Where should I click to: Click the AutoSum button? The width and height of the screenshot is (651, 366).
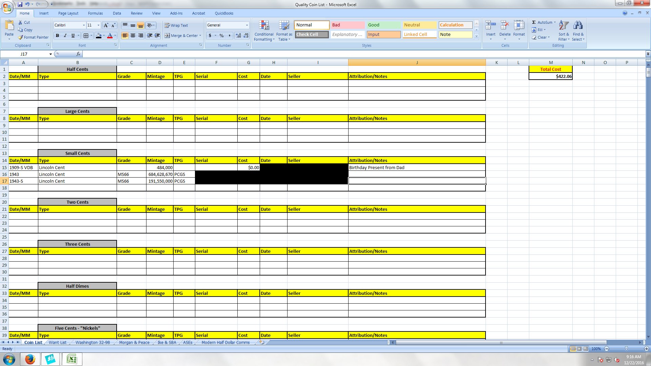click(x=542, y=22)
